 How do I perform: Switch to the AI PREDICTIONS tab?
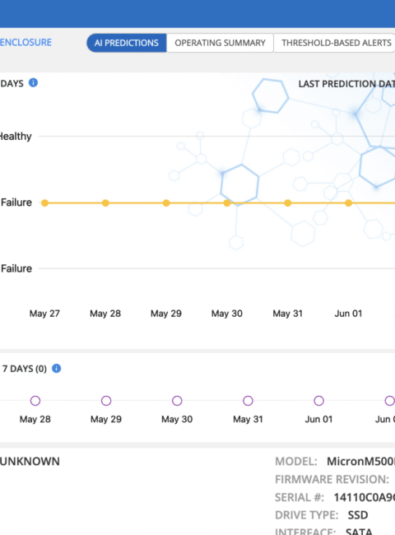tap(127, 43)
